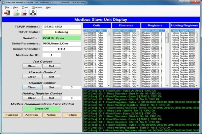This screenshot has width=202, height=134.
Task: Minimize the Modbus Tester window
Action: click(182, 2)
